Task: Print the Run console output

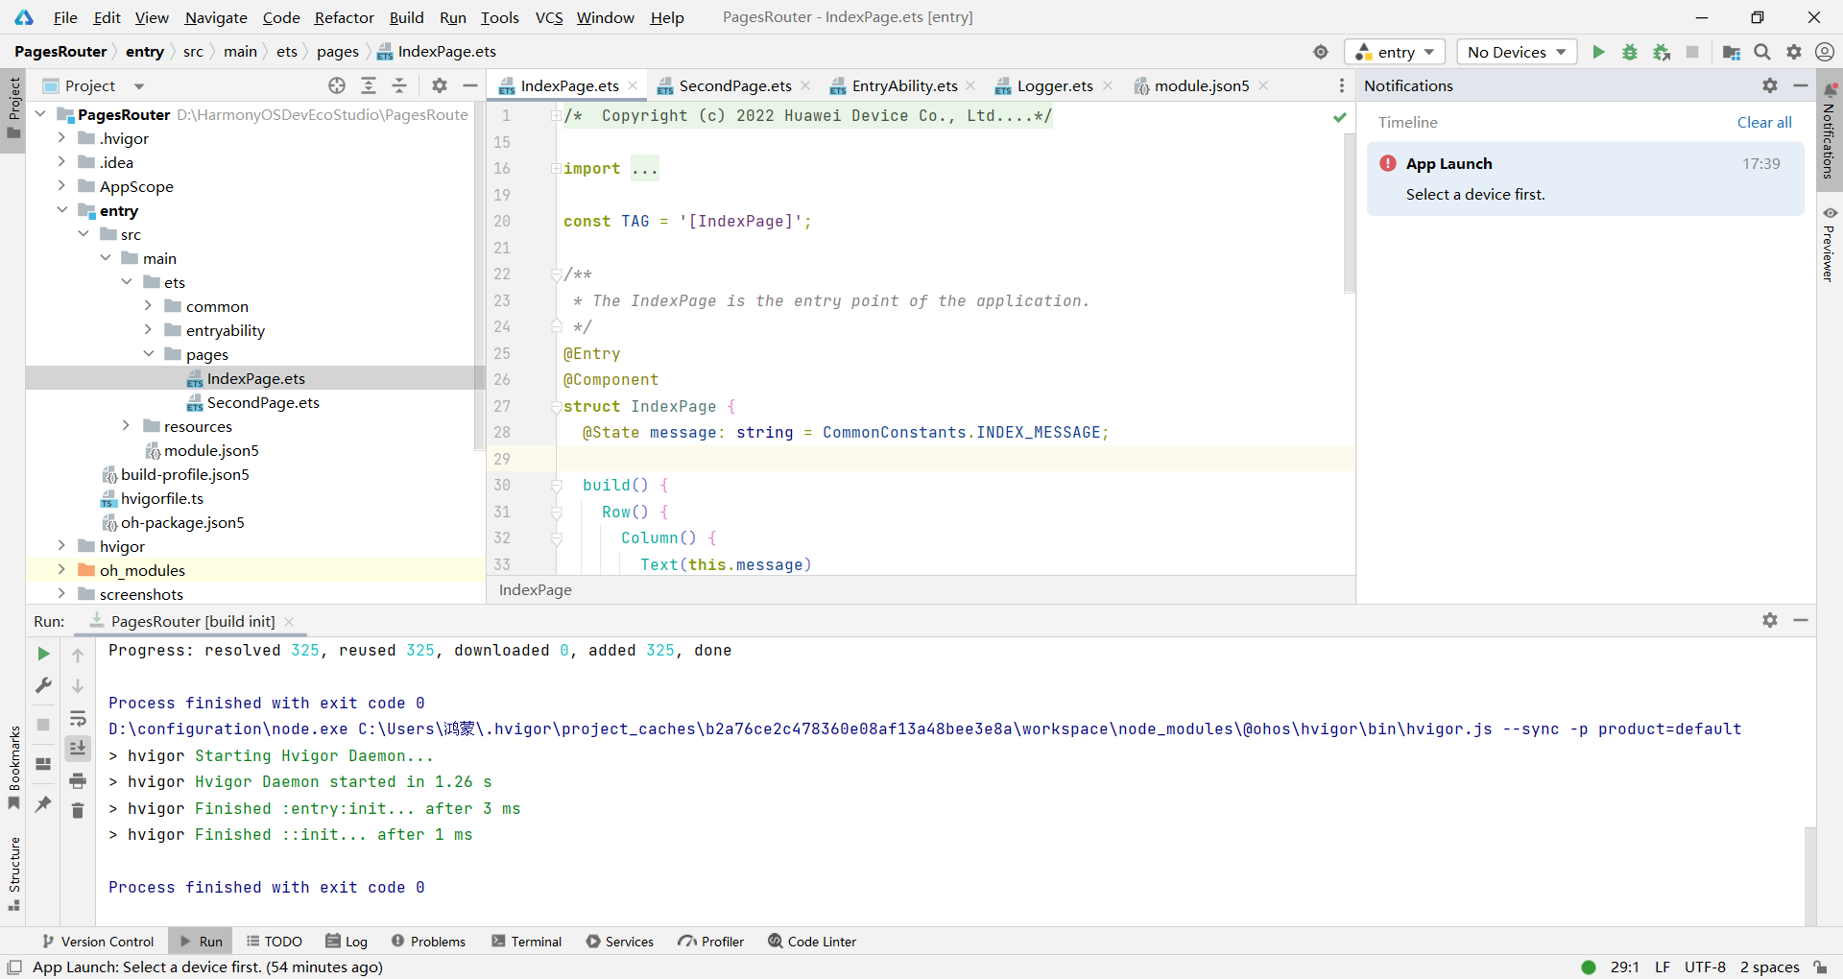Action: (x=78, y=780)
